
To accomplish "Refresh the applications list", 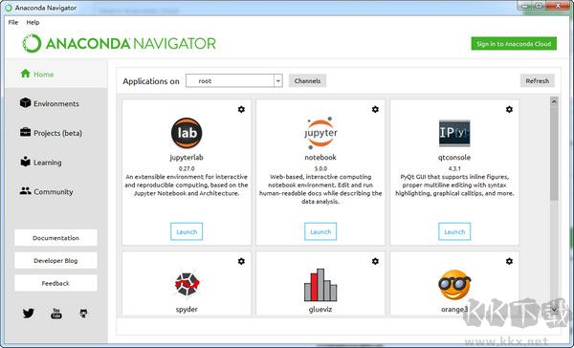I will (538, 81).
